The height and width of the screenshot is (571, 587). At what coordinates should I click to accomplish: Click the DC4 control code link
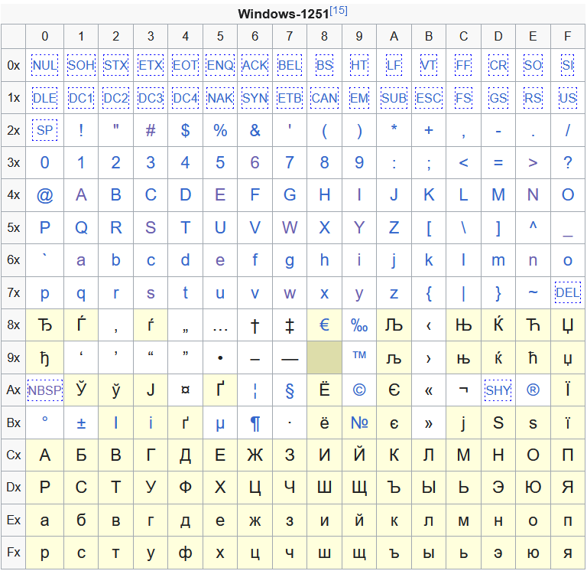[x=185, y=98]
